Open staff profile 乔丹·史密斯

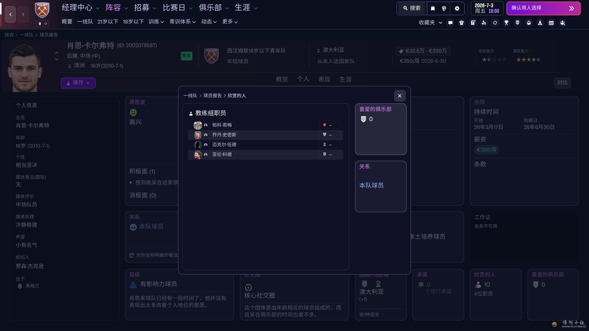coord(224,135)
